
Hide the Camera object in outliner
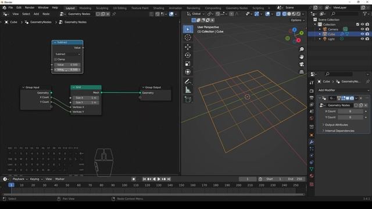(362, 30)
